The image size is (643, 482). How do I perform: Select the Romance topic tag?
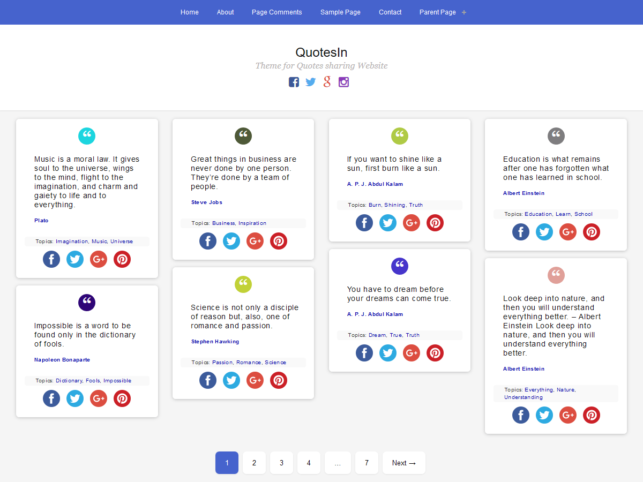[249, 363]
